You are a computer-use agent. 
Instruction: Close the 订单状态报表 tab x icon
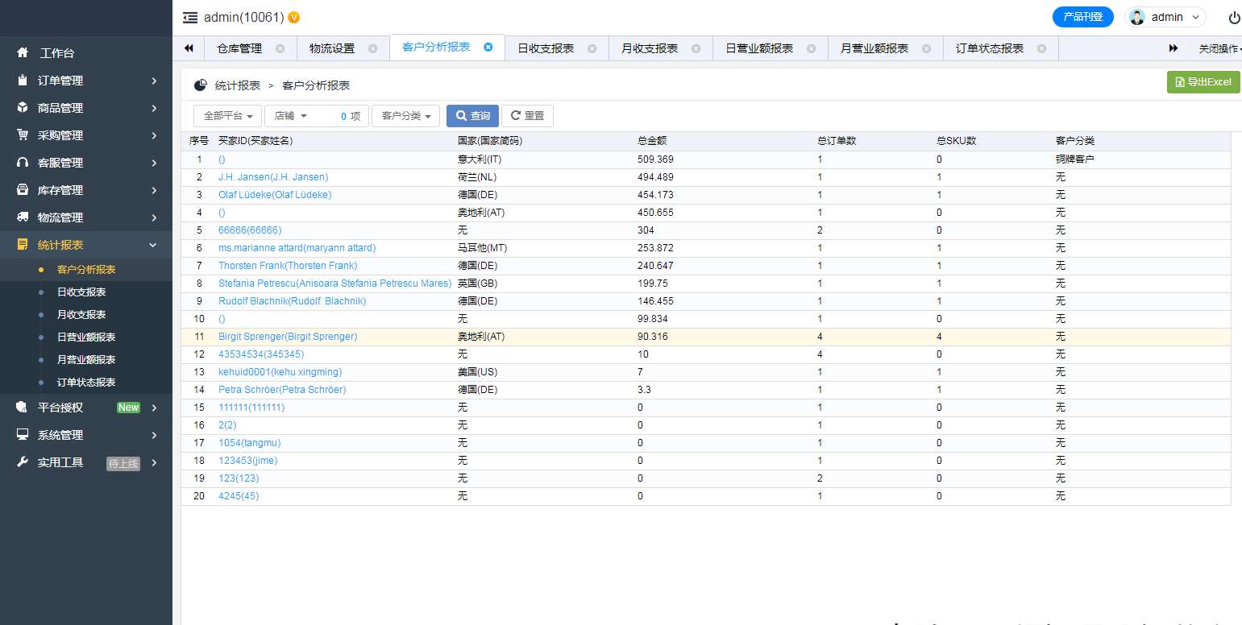(x=1041, y=48)
